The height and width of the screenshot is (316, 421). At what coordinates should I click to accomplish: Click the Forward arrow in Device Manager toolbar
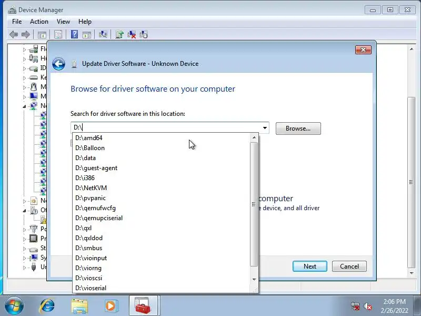[x=25, y=34]
